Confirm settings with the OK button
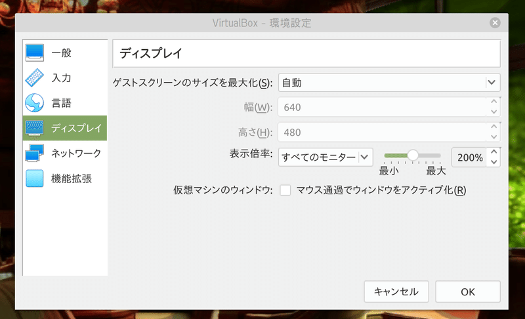 (x=468, y=291)
